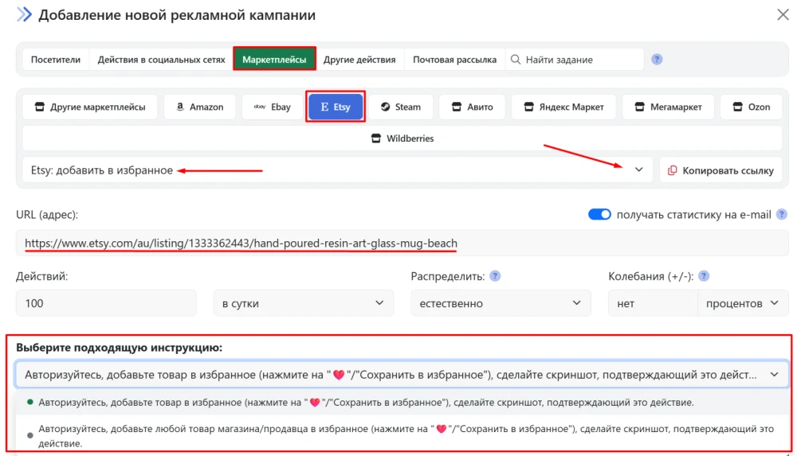797x456 pixels.
Task: Expand the 'Etsy: добавить в избранное' task dropdown
Action: [337, 170]
